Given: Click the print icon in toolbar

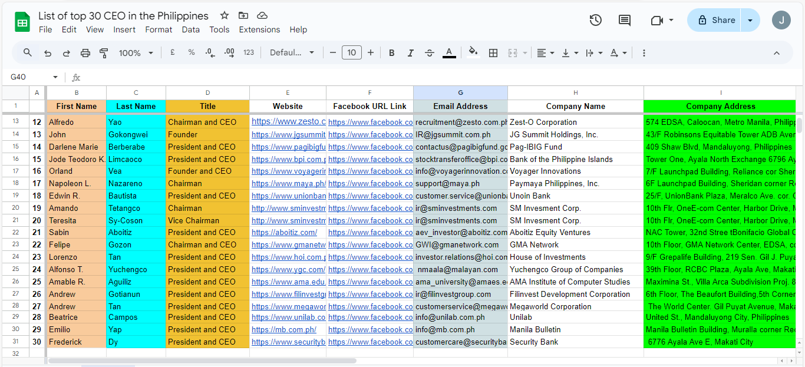Looking at the screenshot, I should (x=85, y=53).
